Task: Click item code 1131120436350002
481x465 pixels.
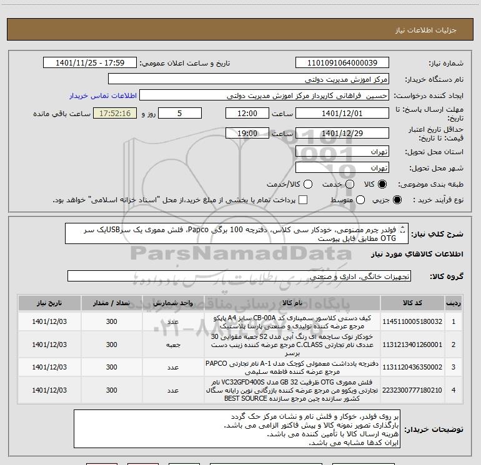Action: (x=412, y=367)
